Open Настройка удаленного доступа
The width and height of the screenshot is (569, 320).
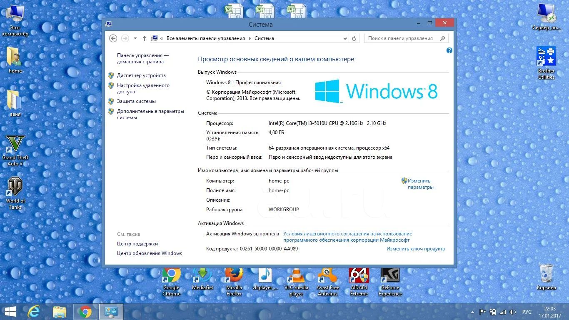pyautogui.click(x=143, y=88)
